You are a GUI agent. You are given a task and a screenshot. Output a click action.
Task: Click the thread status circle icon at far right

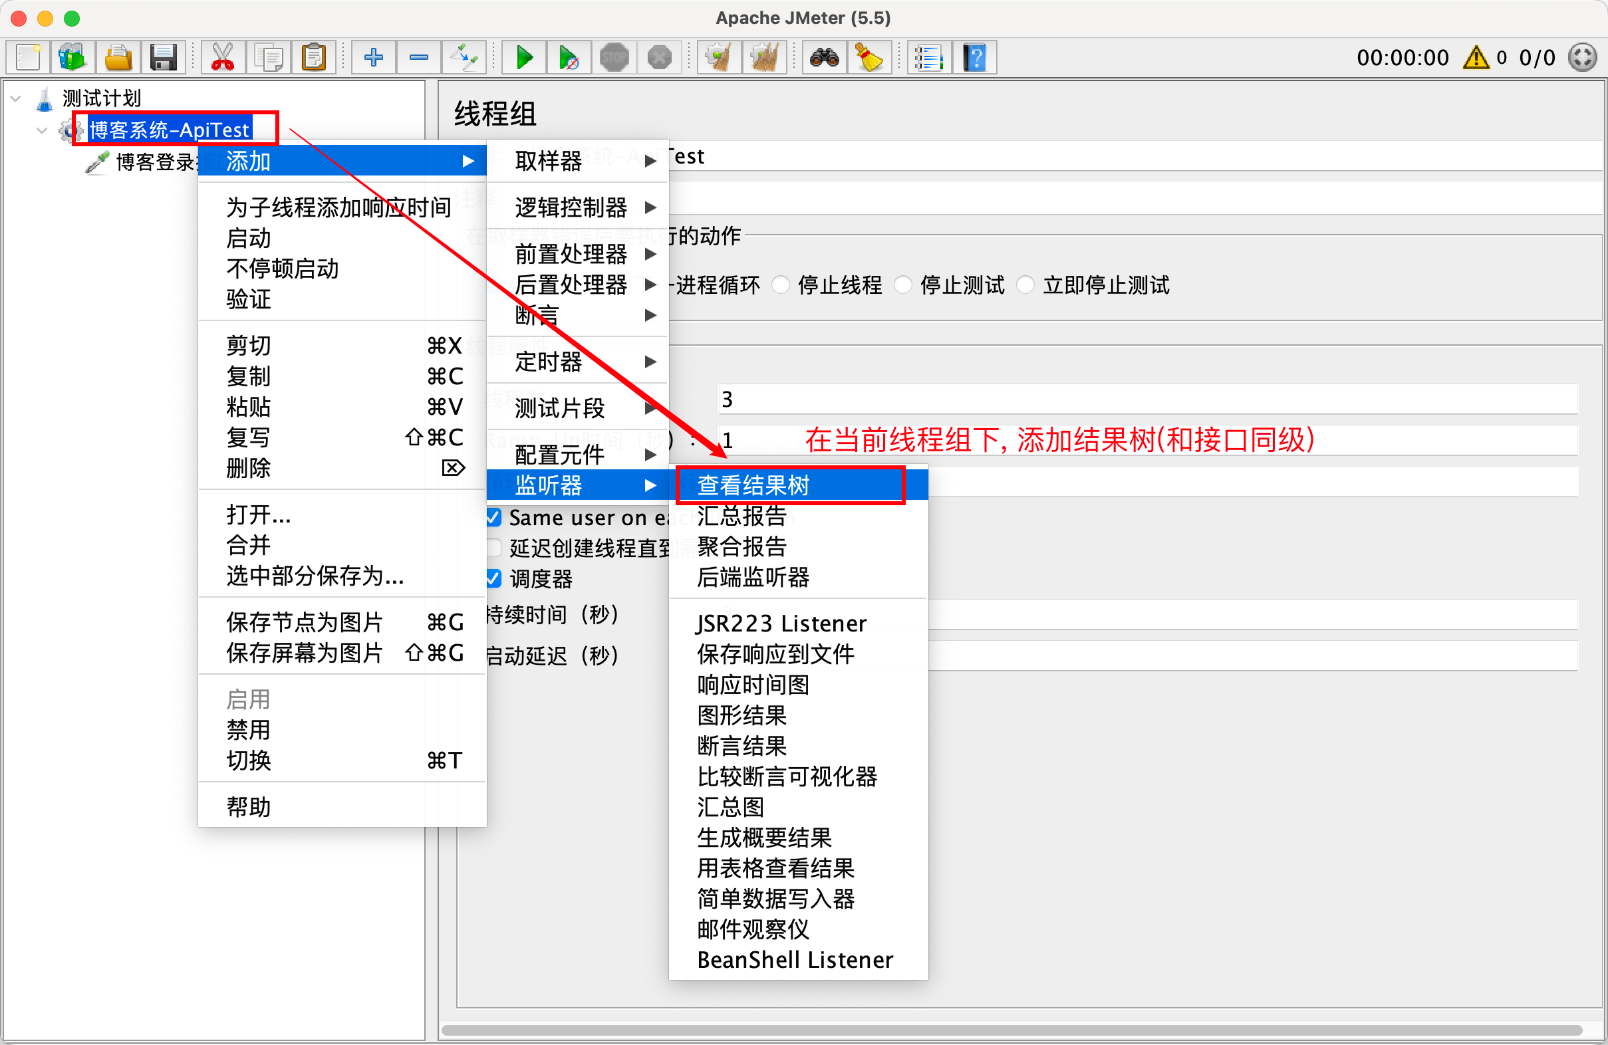1583,57
